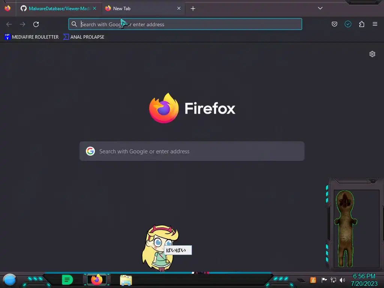Image resolution: width=384 pixels, height=288 pixels.
Task: Focus the address bar search field
Action: [x=185, y=24]
